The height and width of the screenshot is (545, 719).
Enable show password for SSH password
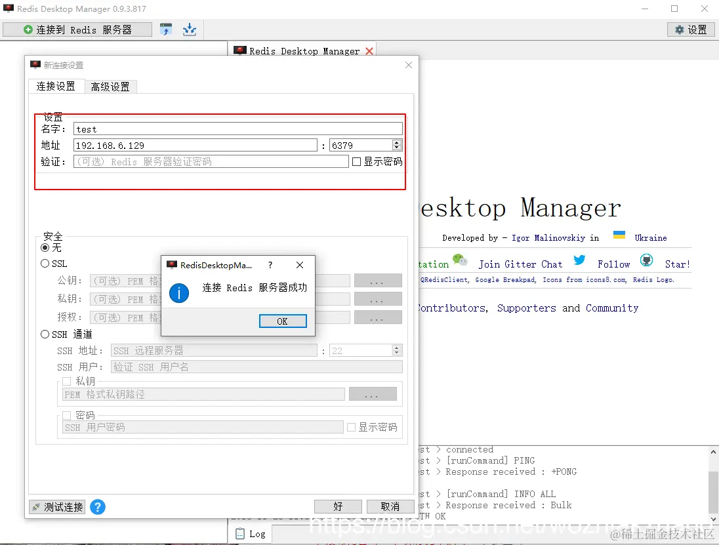tap(351, 427)
